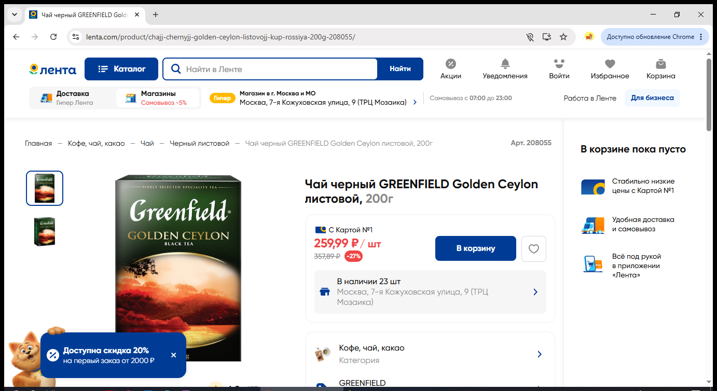The height and width of the screenshot is (391, 717).
Task: Click the Самовывоз с 07:00 до 23:00 text
Action: coord(471,98)
